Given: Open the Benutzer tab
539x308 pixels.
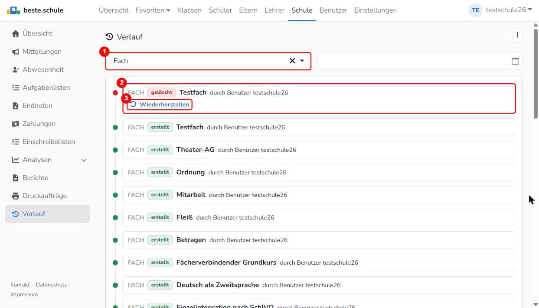Looking at the screenshot, I should click(x=333, y=10).
